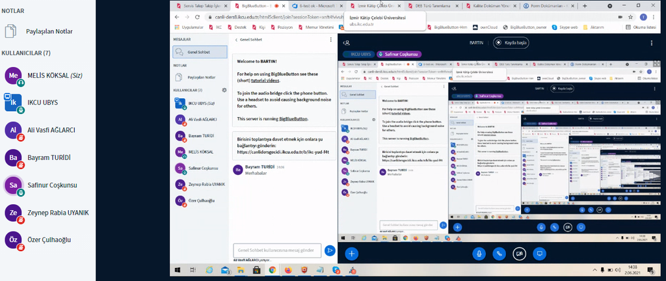Image resolution: width=666 pixels, height=281 pixels.
Task: Toggle the user list with the biggest person icon left of BARTIN
Action: pyautogui.click(x=347, y=43)
